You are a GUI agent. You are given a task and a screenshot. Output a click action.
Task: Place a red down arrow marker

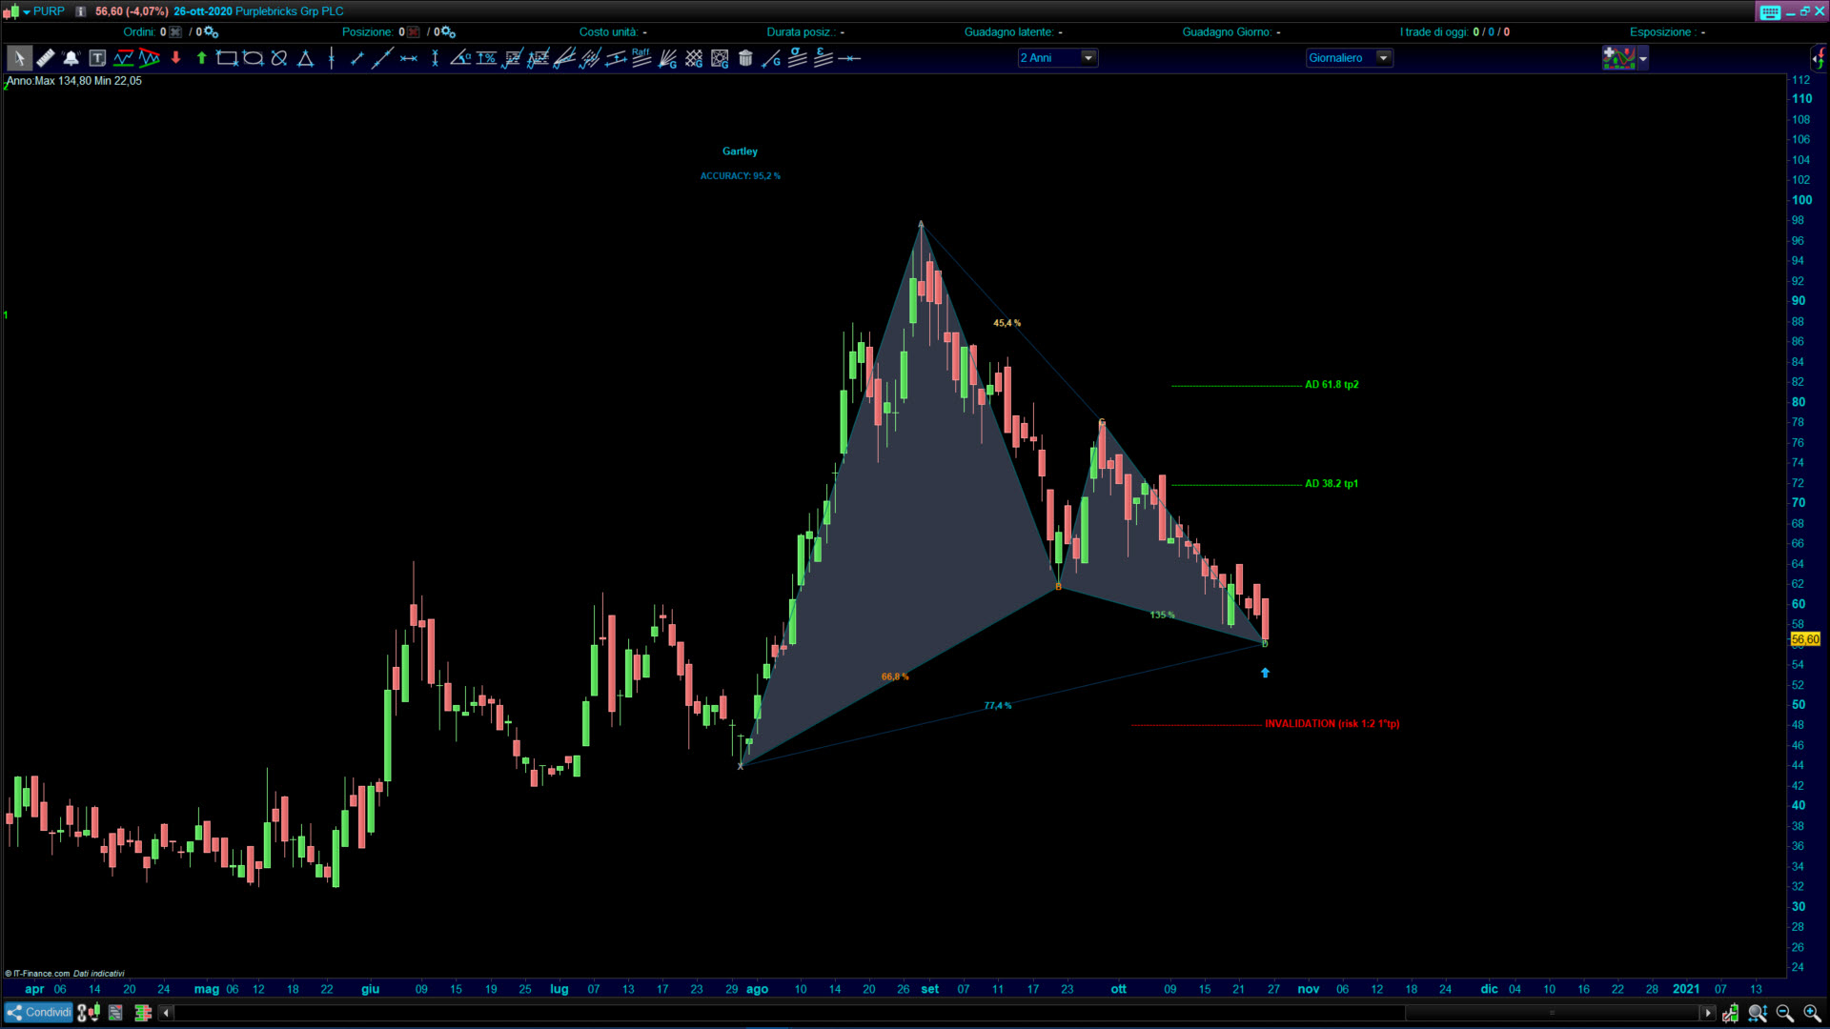pos(175,58)
